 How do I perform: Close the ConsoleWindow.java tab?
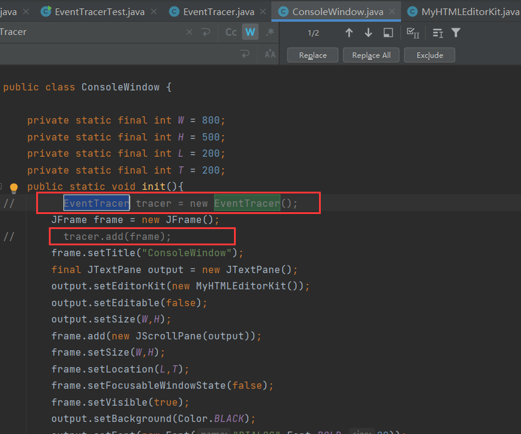392,11
